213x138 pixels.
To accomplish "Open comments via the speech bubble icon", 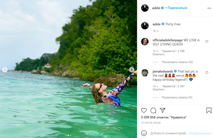I will tap(153, 110).
